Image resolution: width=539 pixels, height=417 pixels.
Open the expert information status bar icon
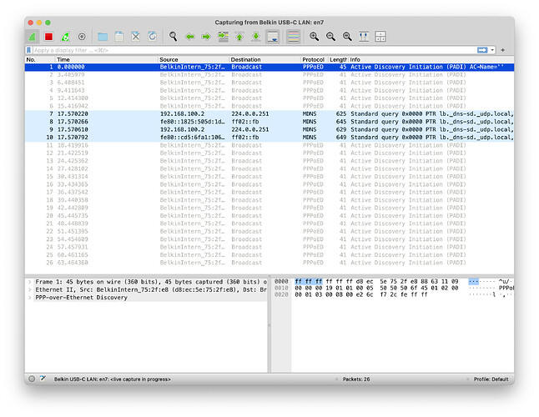coord(32,378)
